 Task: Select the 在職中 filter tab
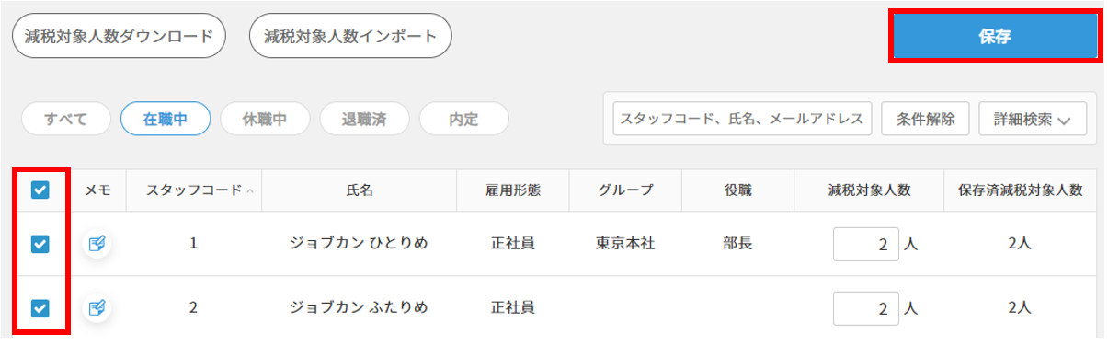click(x=166, y=119)
